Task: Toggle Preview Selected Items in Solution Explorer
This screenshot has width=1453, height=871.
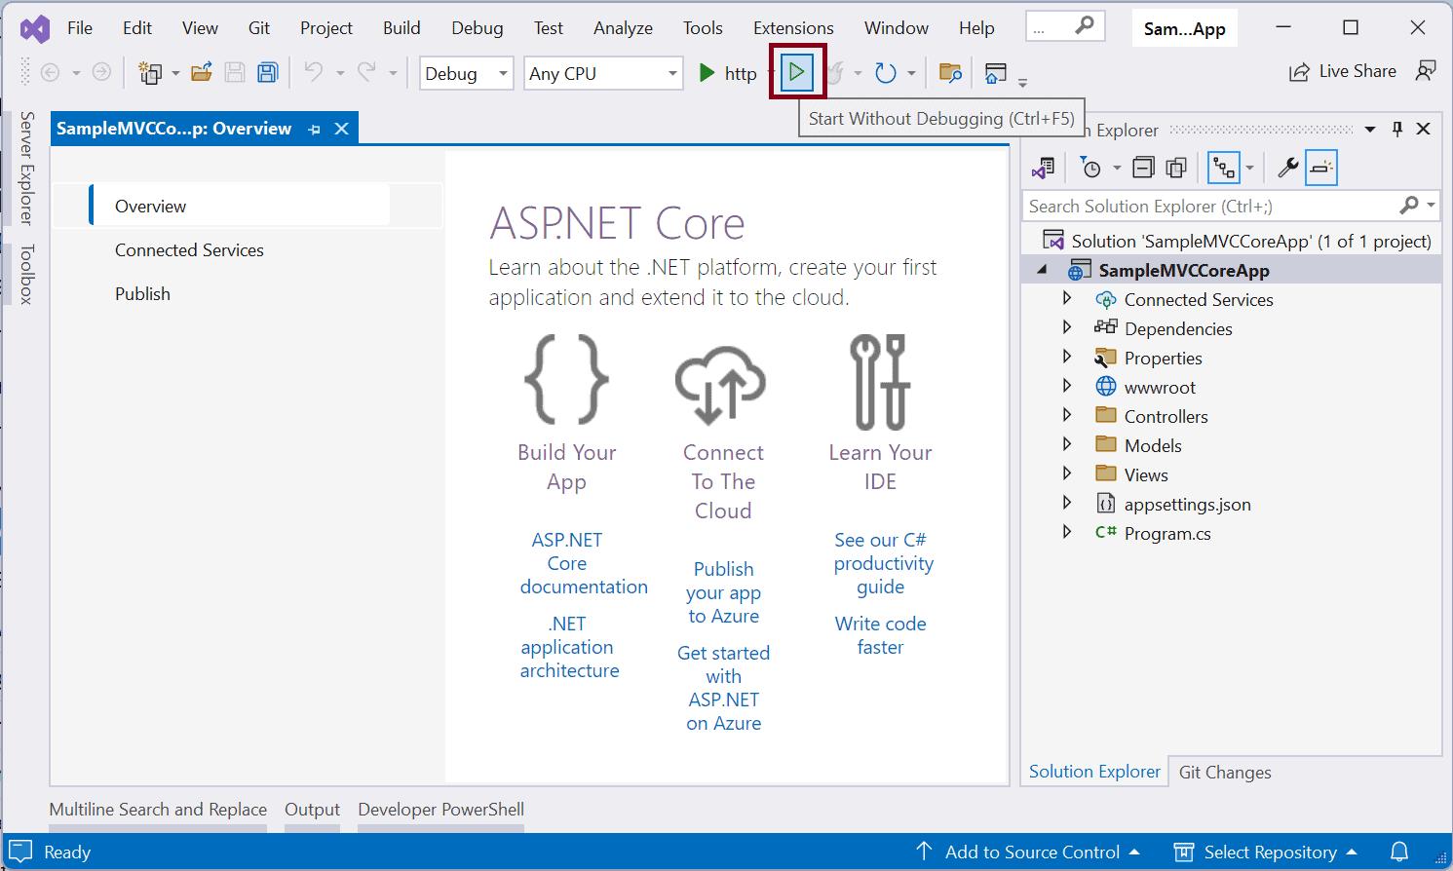Action: pos(1321,167)
